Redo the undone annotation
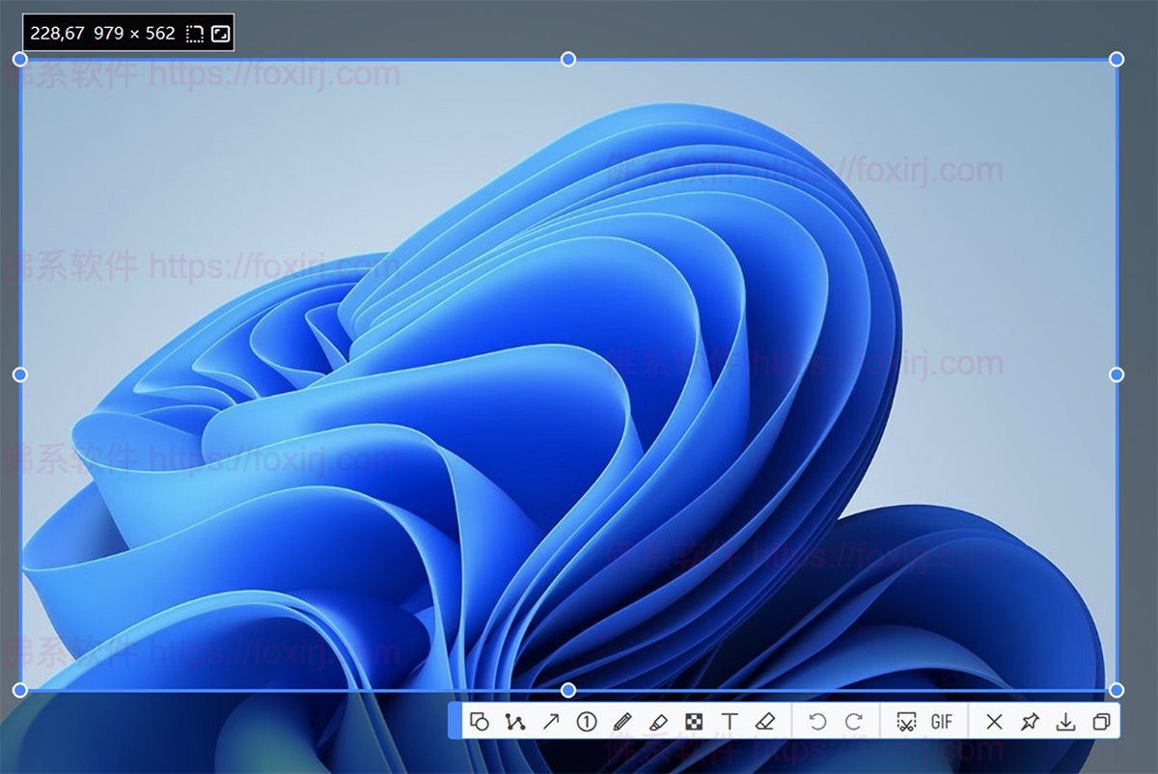 point(853,721)
